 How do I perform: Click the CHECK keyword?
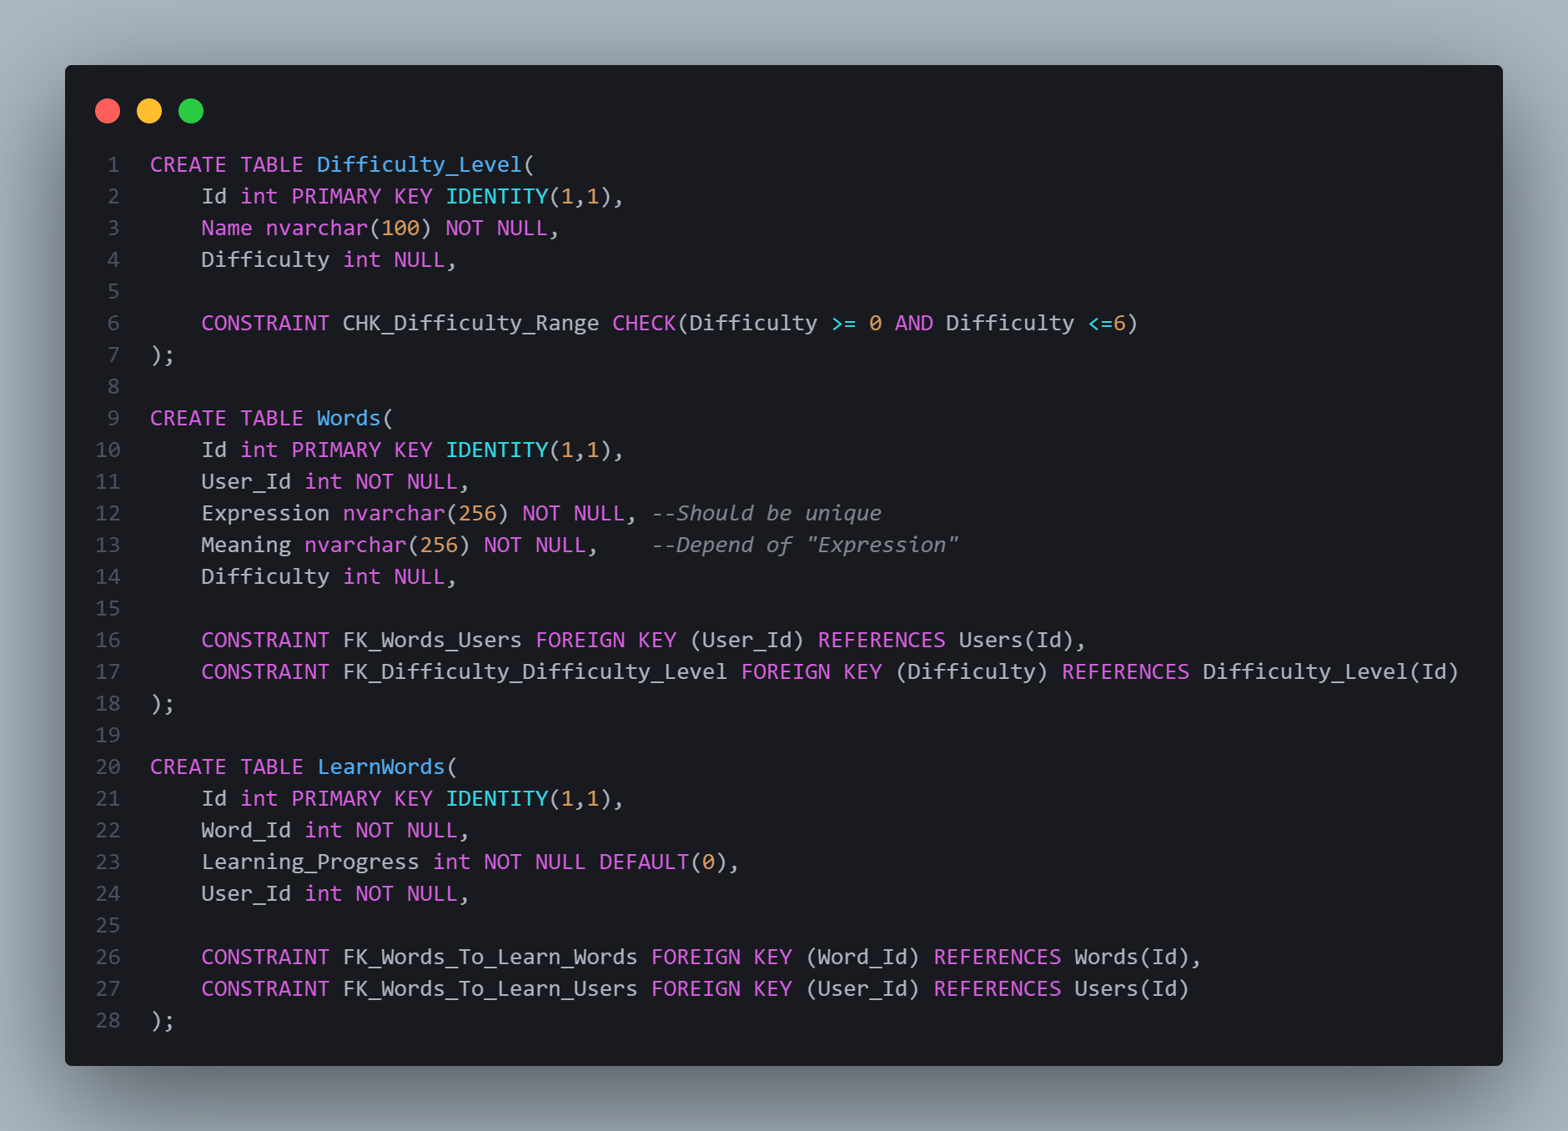(644, 323)
